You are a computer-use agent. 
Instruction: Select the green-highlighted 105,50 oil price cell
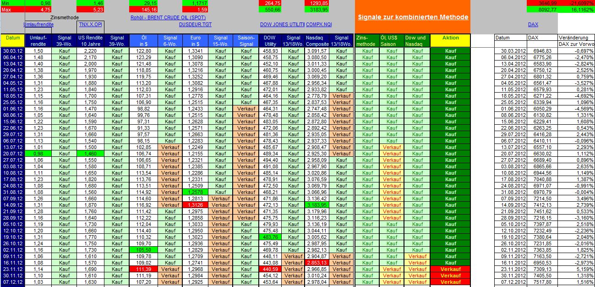144,250
